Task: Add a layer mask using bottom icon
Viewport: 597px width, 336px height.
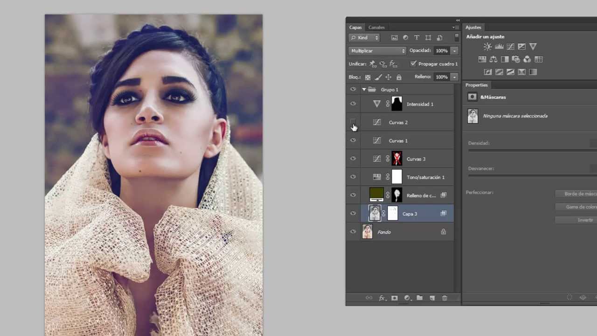Action: point(395,298)
